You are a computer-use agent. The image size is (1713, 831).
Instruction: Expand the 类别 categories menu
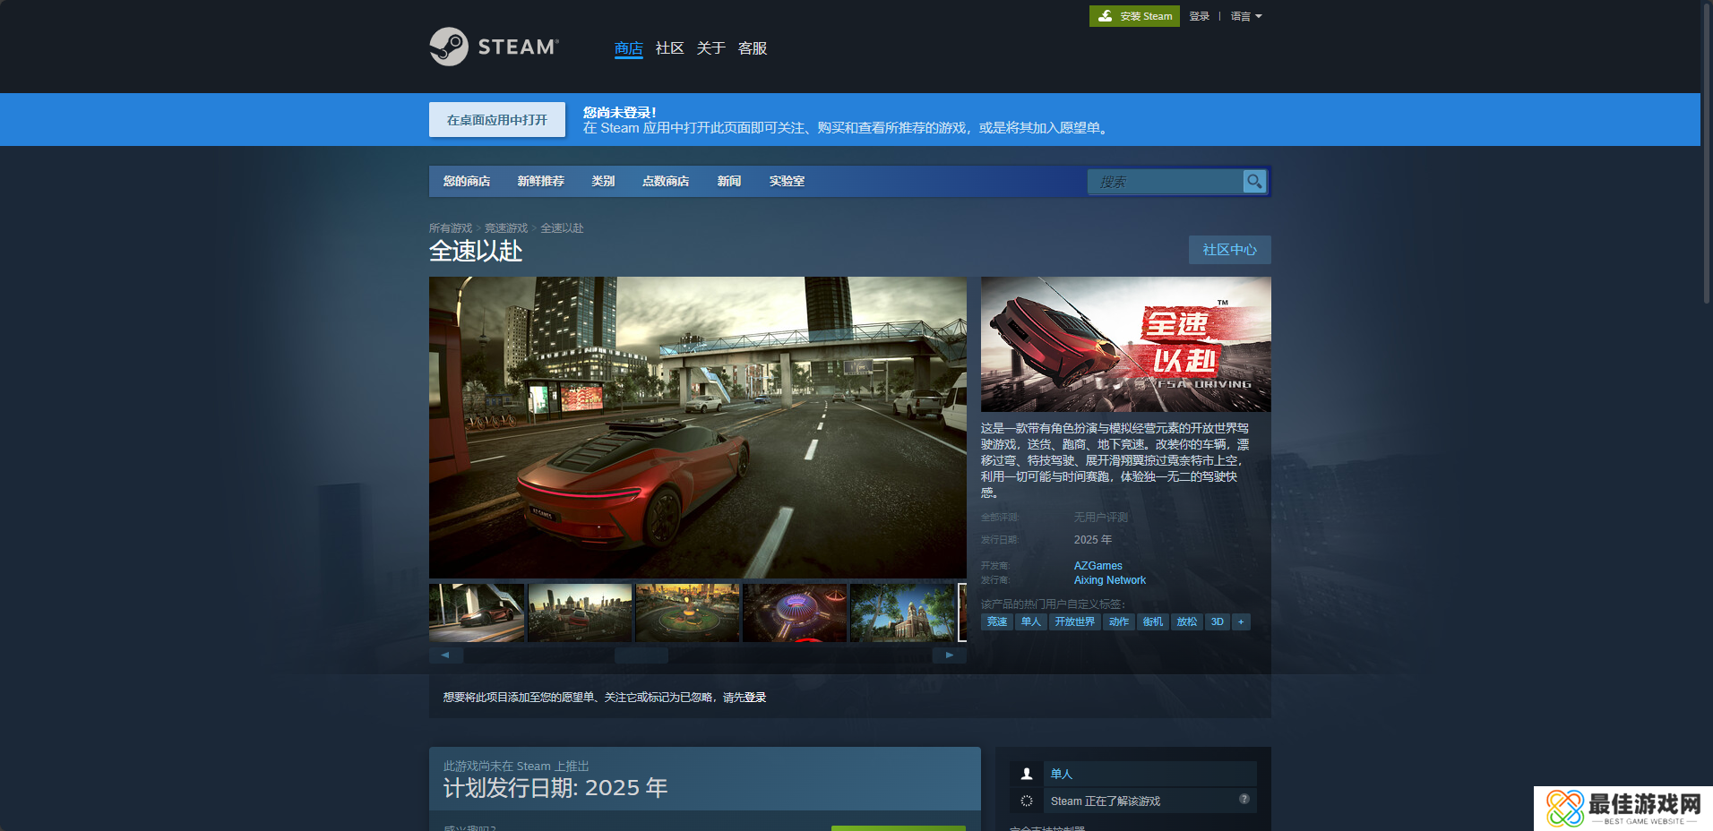[x=603, y=182]
